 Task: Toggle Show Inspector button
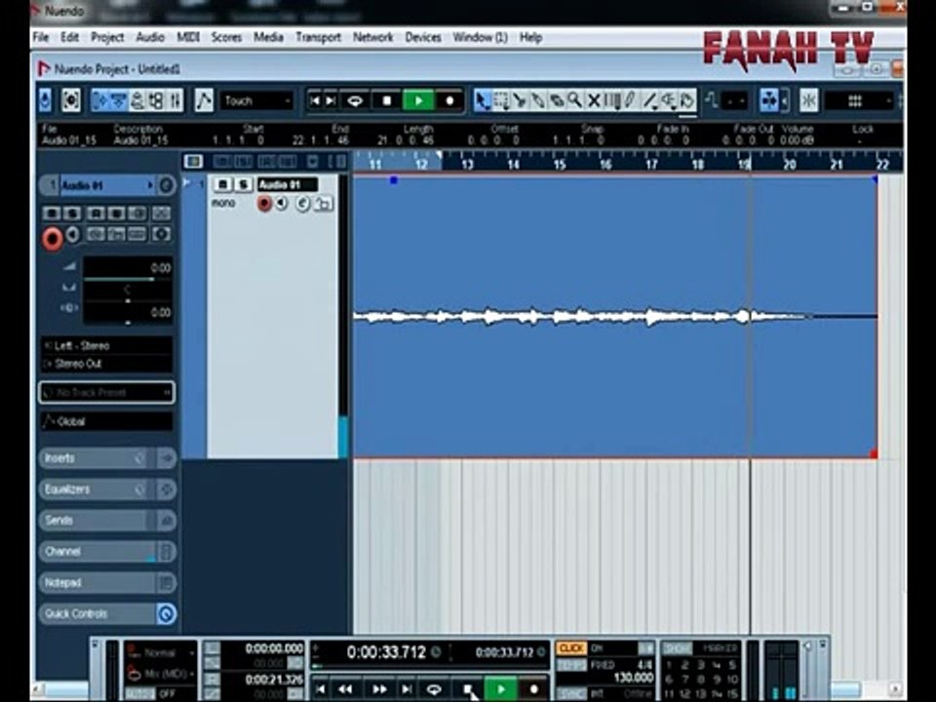click(x=99, y=100)
